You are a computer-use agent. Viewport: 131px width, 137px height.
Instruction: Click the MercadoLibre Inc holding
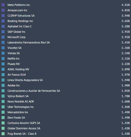(18, 112)
